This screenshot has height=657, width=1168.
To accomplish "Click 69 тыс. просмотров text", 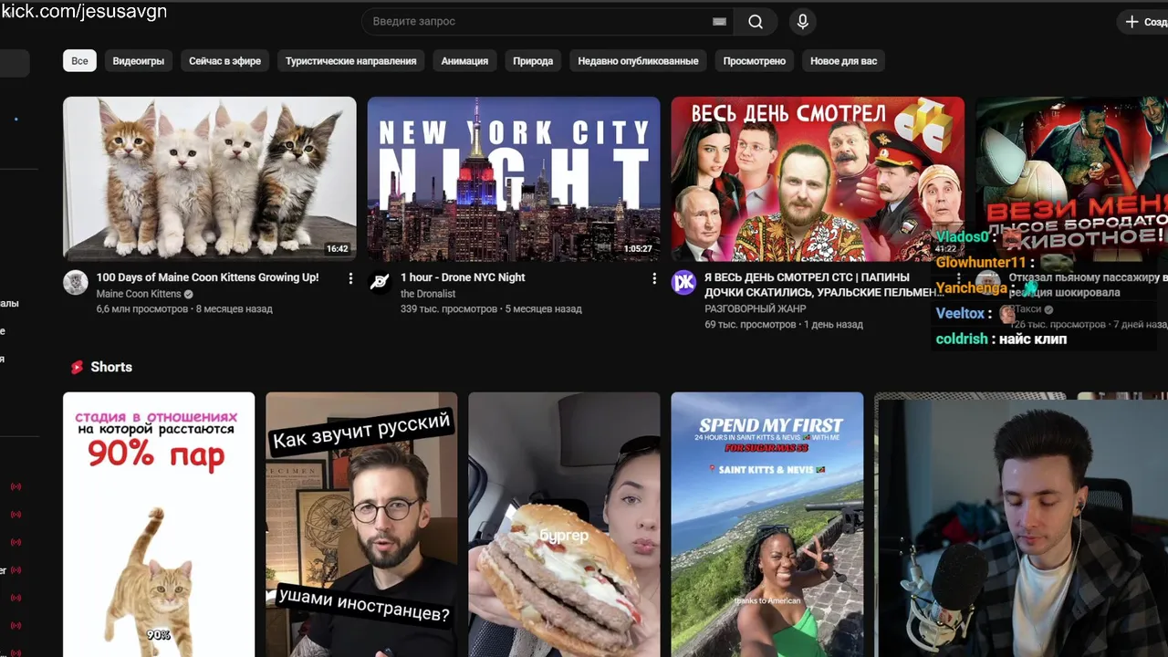I will [x=750, y=325].
